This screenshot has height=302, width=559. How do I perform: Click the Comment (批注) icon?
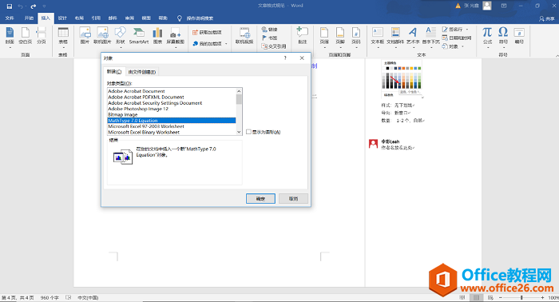[x=303, y=35]
